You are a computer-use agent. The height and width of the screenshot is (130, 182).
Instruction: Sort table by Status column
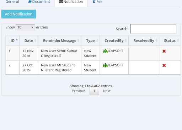(170, 40)
